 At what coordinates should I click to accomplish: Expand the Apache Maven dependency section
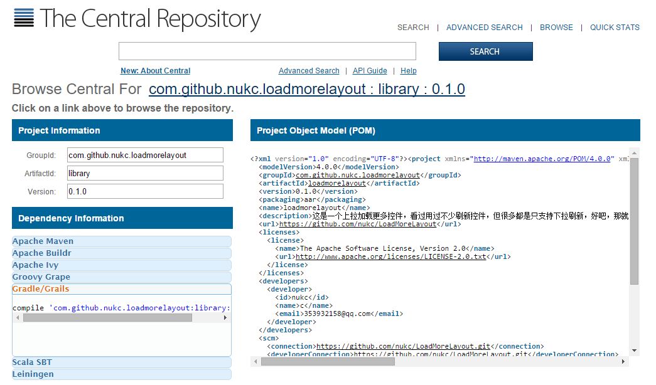coord(121,241)
